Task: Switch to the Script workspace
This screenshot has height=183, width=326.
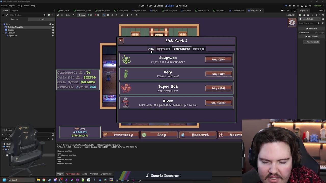Action: (x=158, y=6)
